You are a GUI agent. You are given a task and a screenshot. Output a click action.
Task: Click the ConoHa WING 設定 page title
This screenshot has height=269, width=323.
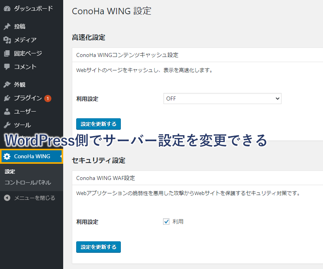[x=111, y=11]
